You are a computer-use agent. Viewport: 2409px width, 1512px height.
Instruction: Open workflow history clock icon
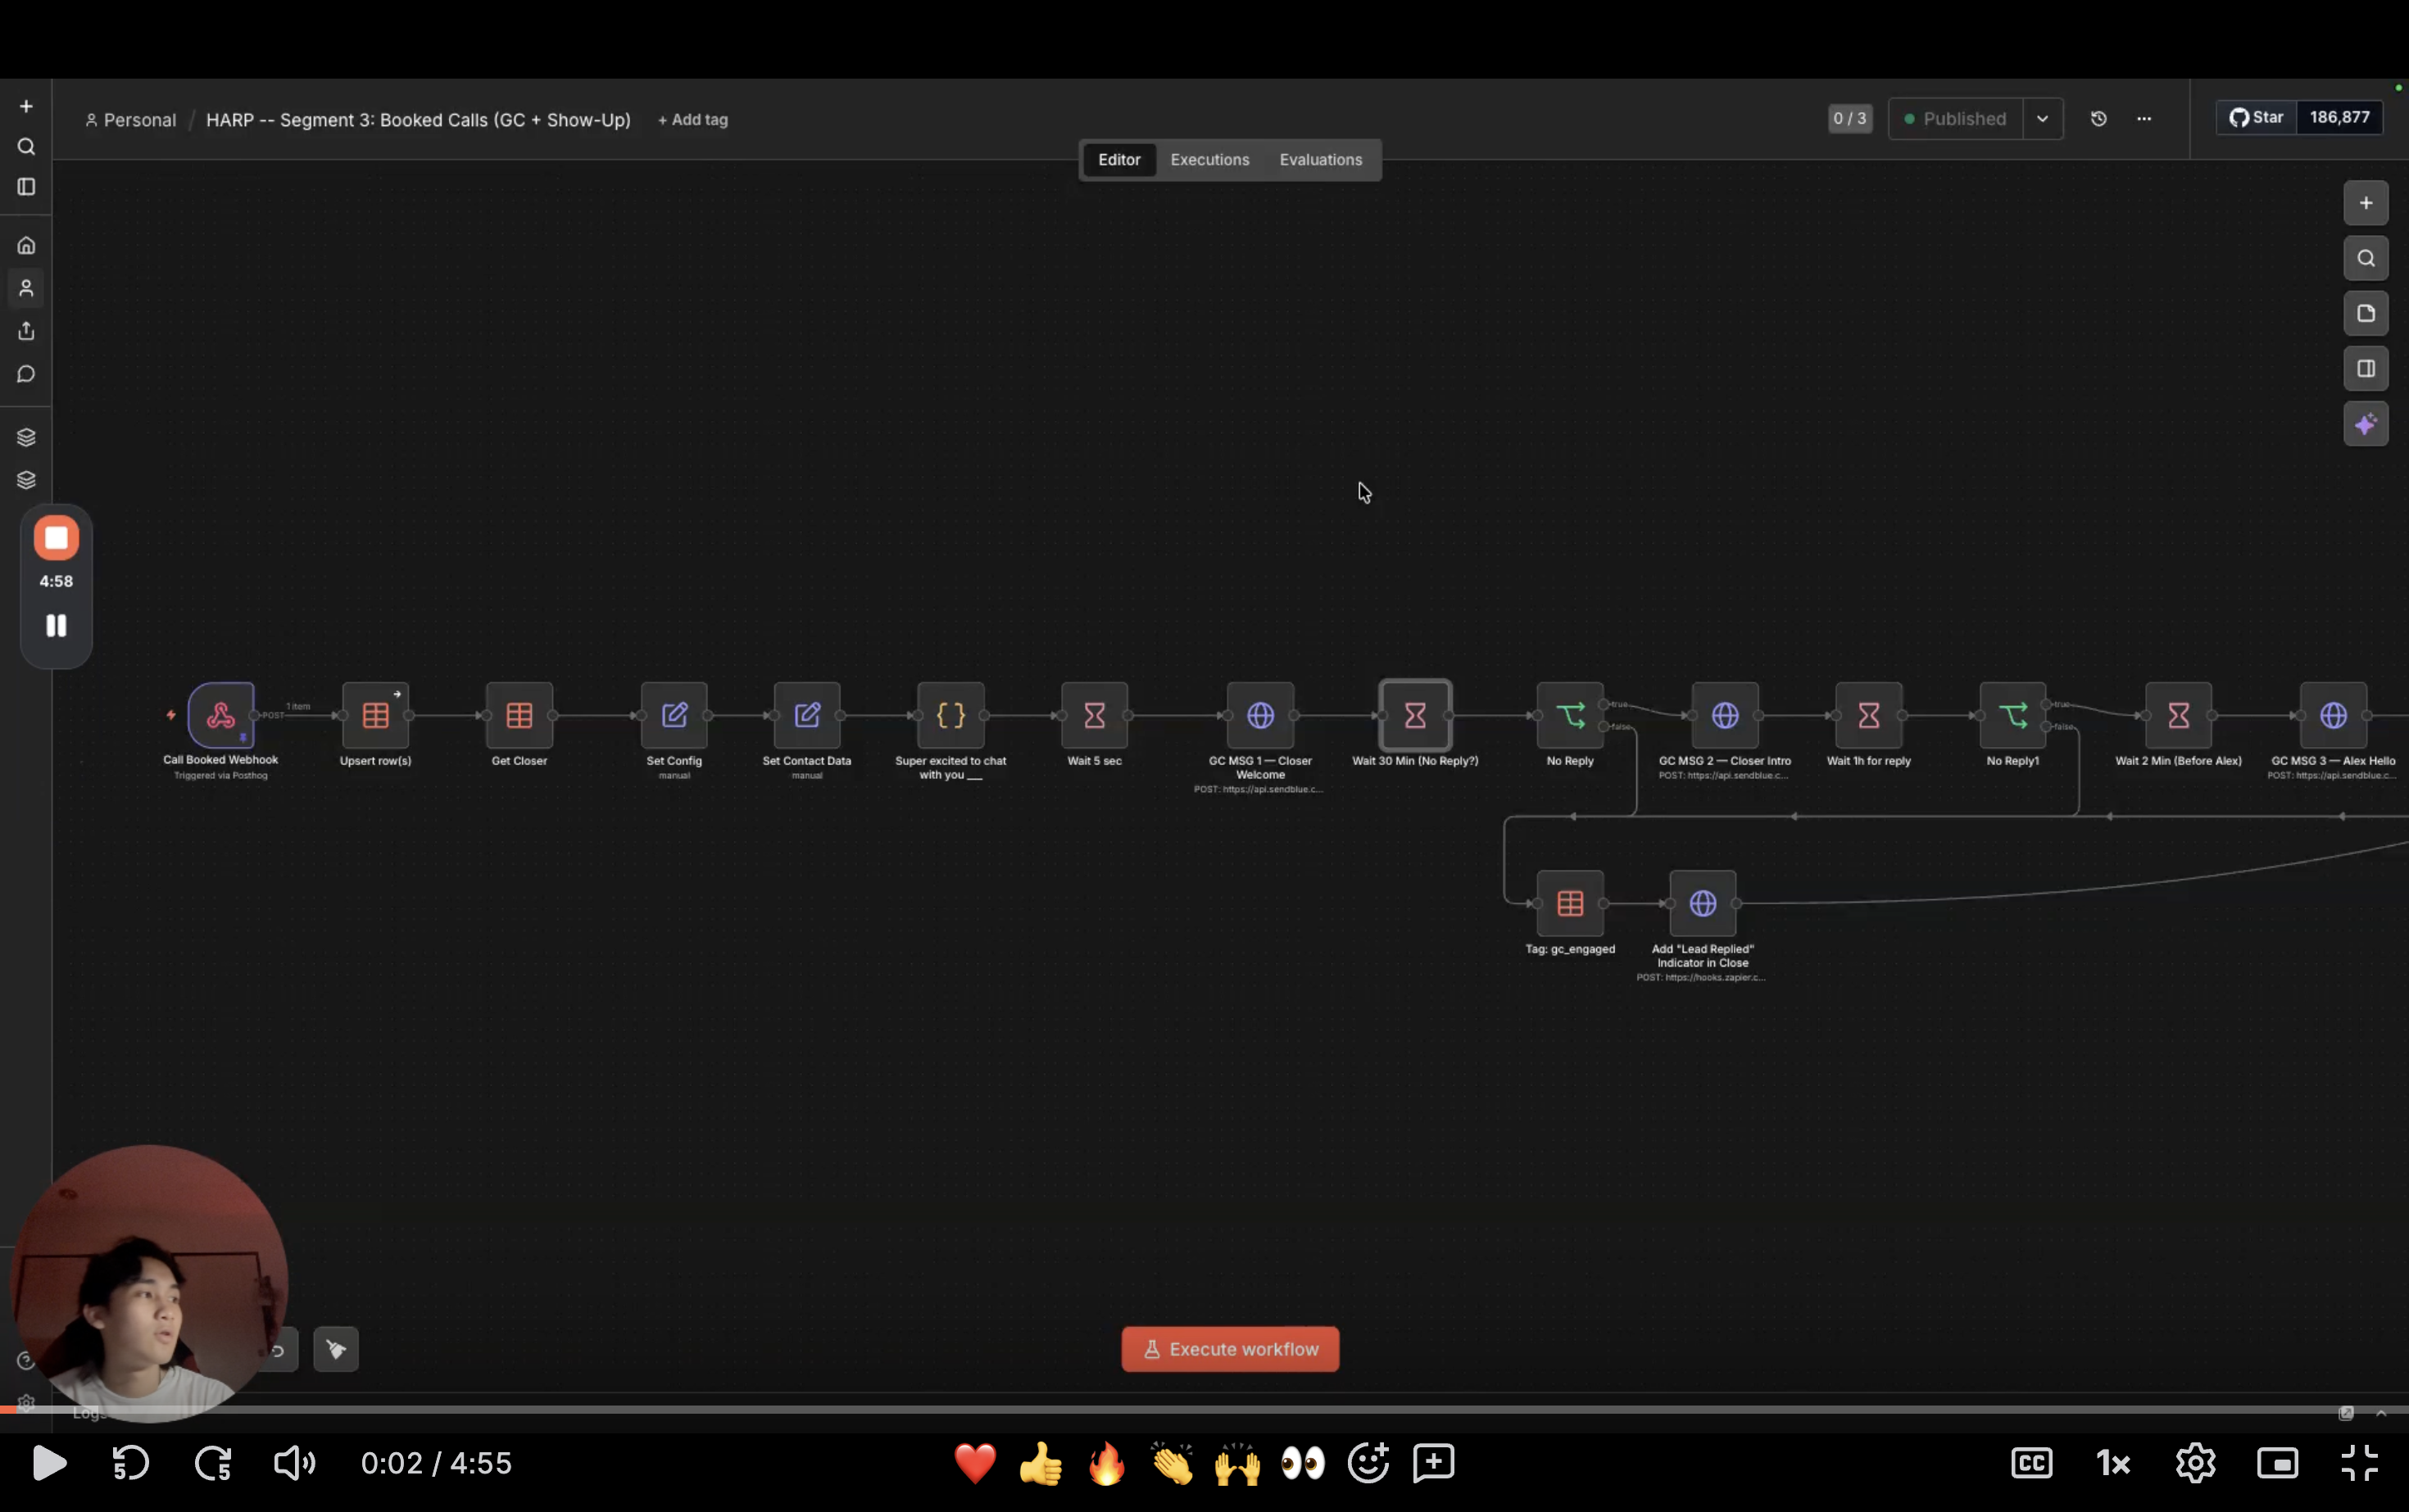[2099, 118]
